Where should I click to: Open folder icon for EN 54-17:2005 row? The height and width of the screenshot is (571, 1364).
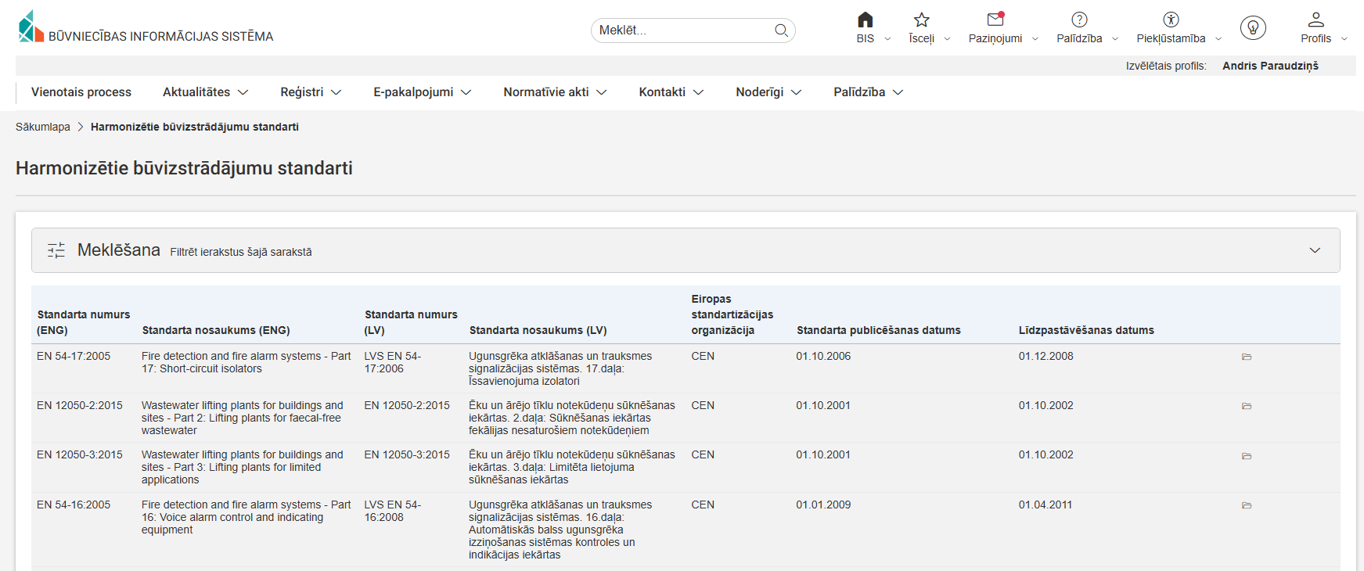(1247, 357)
